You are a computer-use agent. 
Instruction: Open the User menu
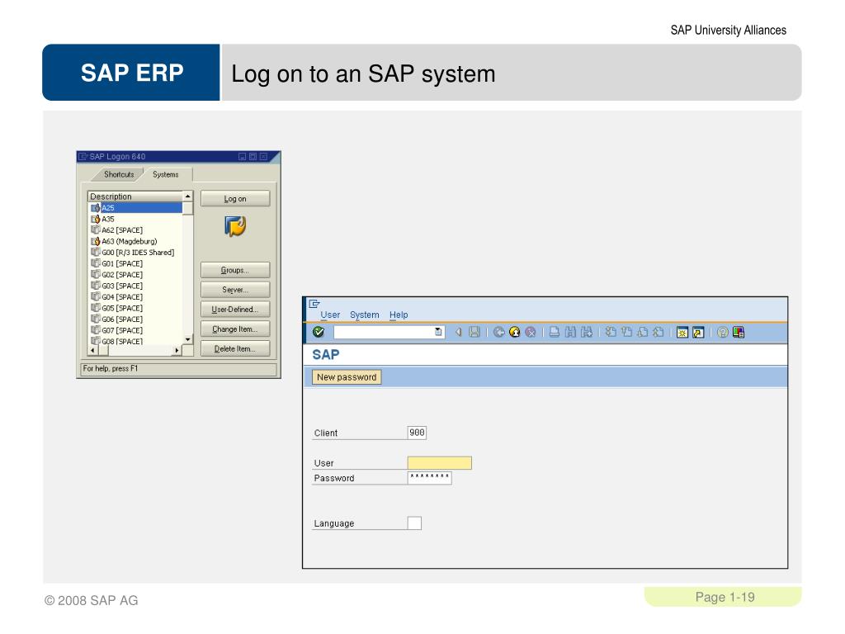(330, 315)
